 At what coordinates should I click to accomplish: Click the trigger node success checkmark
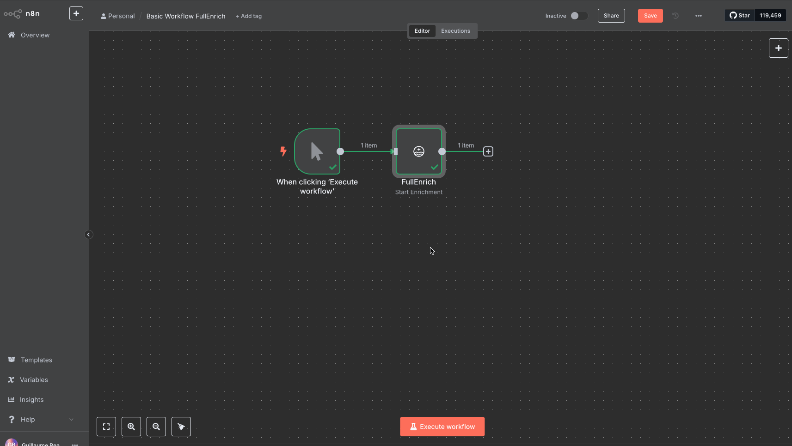click(x=333, y=167)
